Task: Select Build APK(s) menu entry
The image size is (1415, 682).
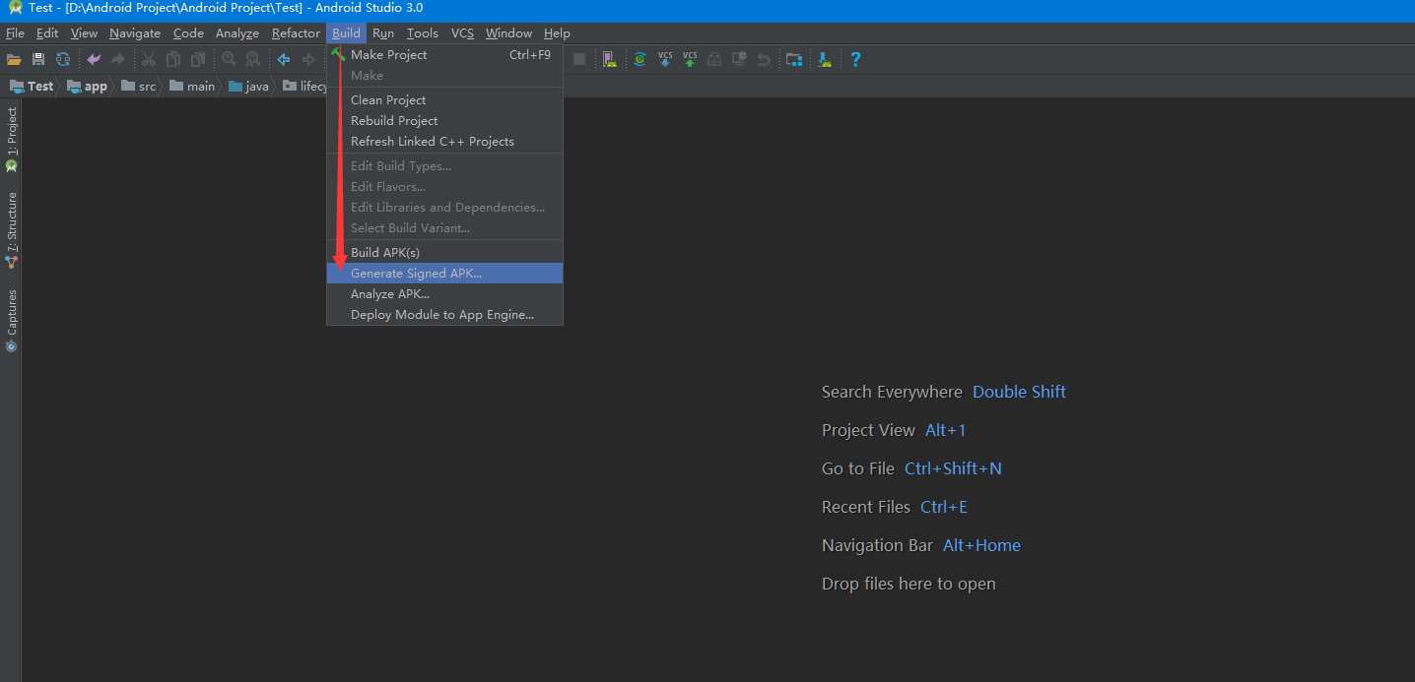Action: (444, 253)
